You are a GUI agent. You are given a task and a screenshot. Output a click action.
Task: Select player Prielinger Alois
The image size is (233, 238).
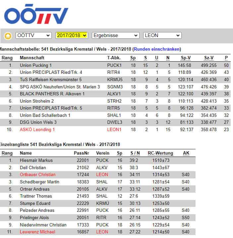click(x=34, y=218)
